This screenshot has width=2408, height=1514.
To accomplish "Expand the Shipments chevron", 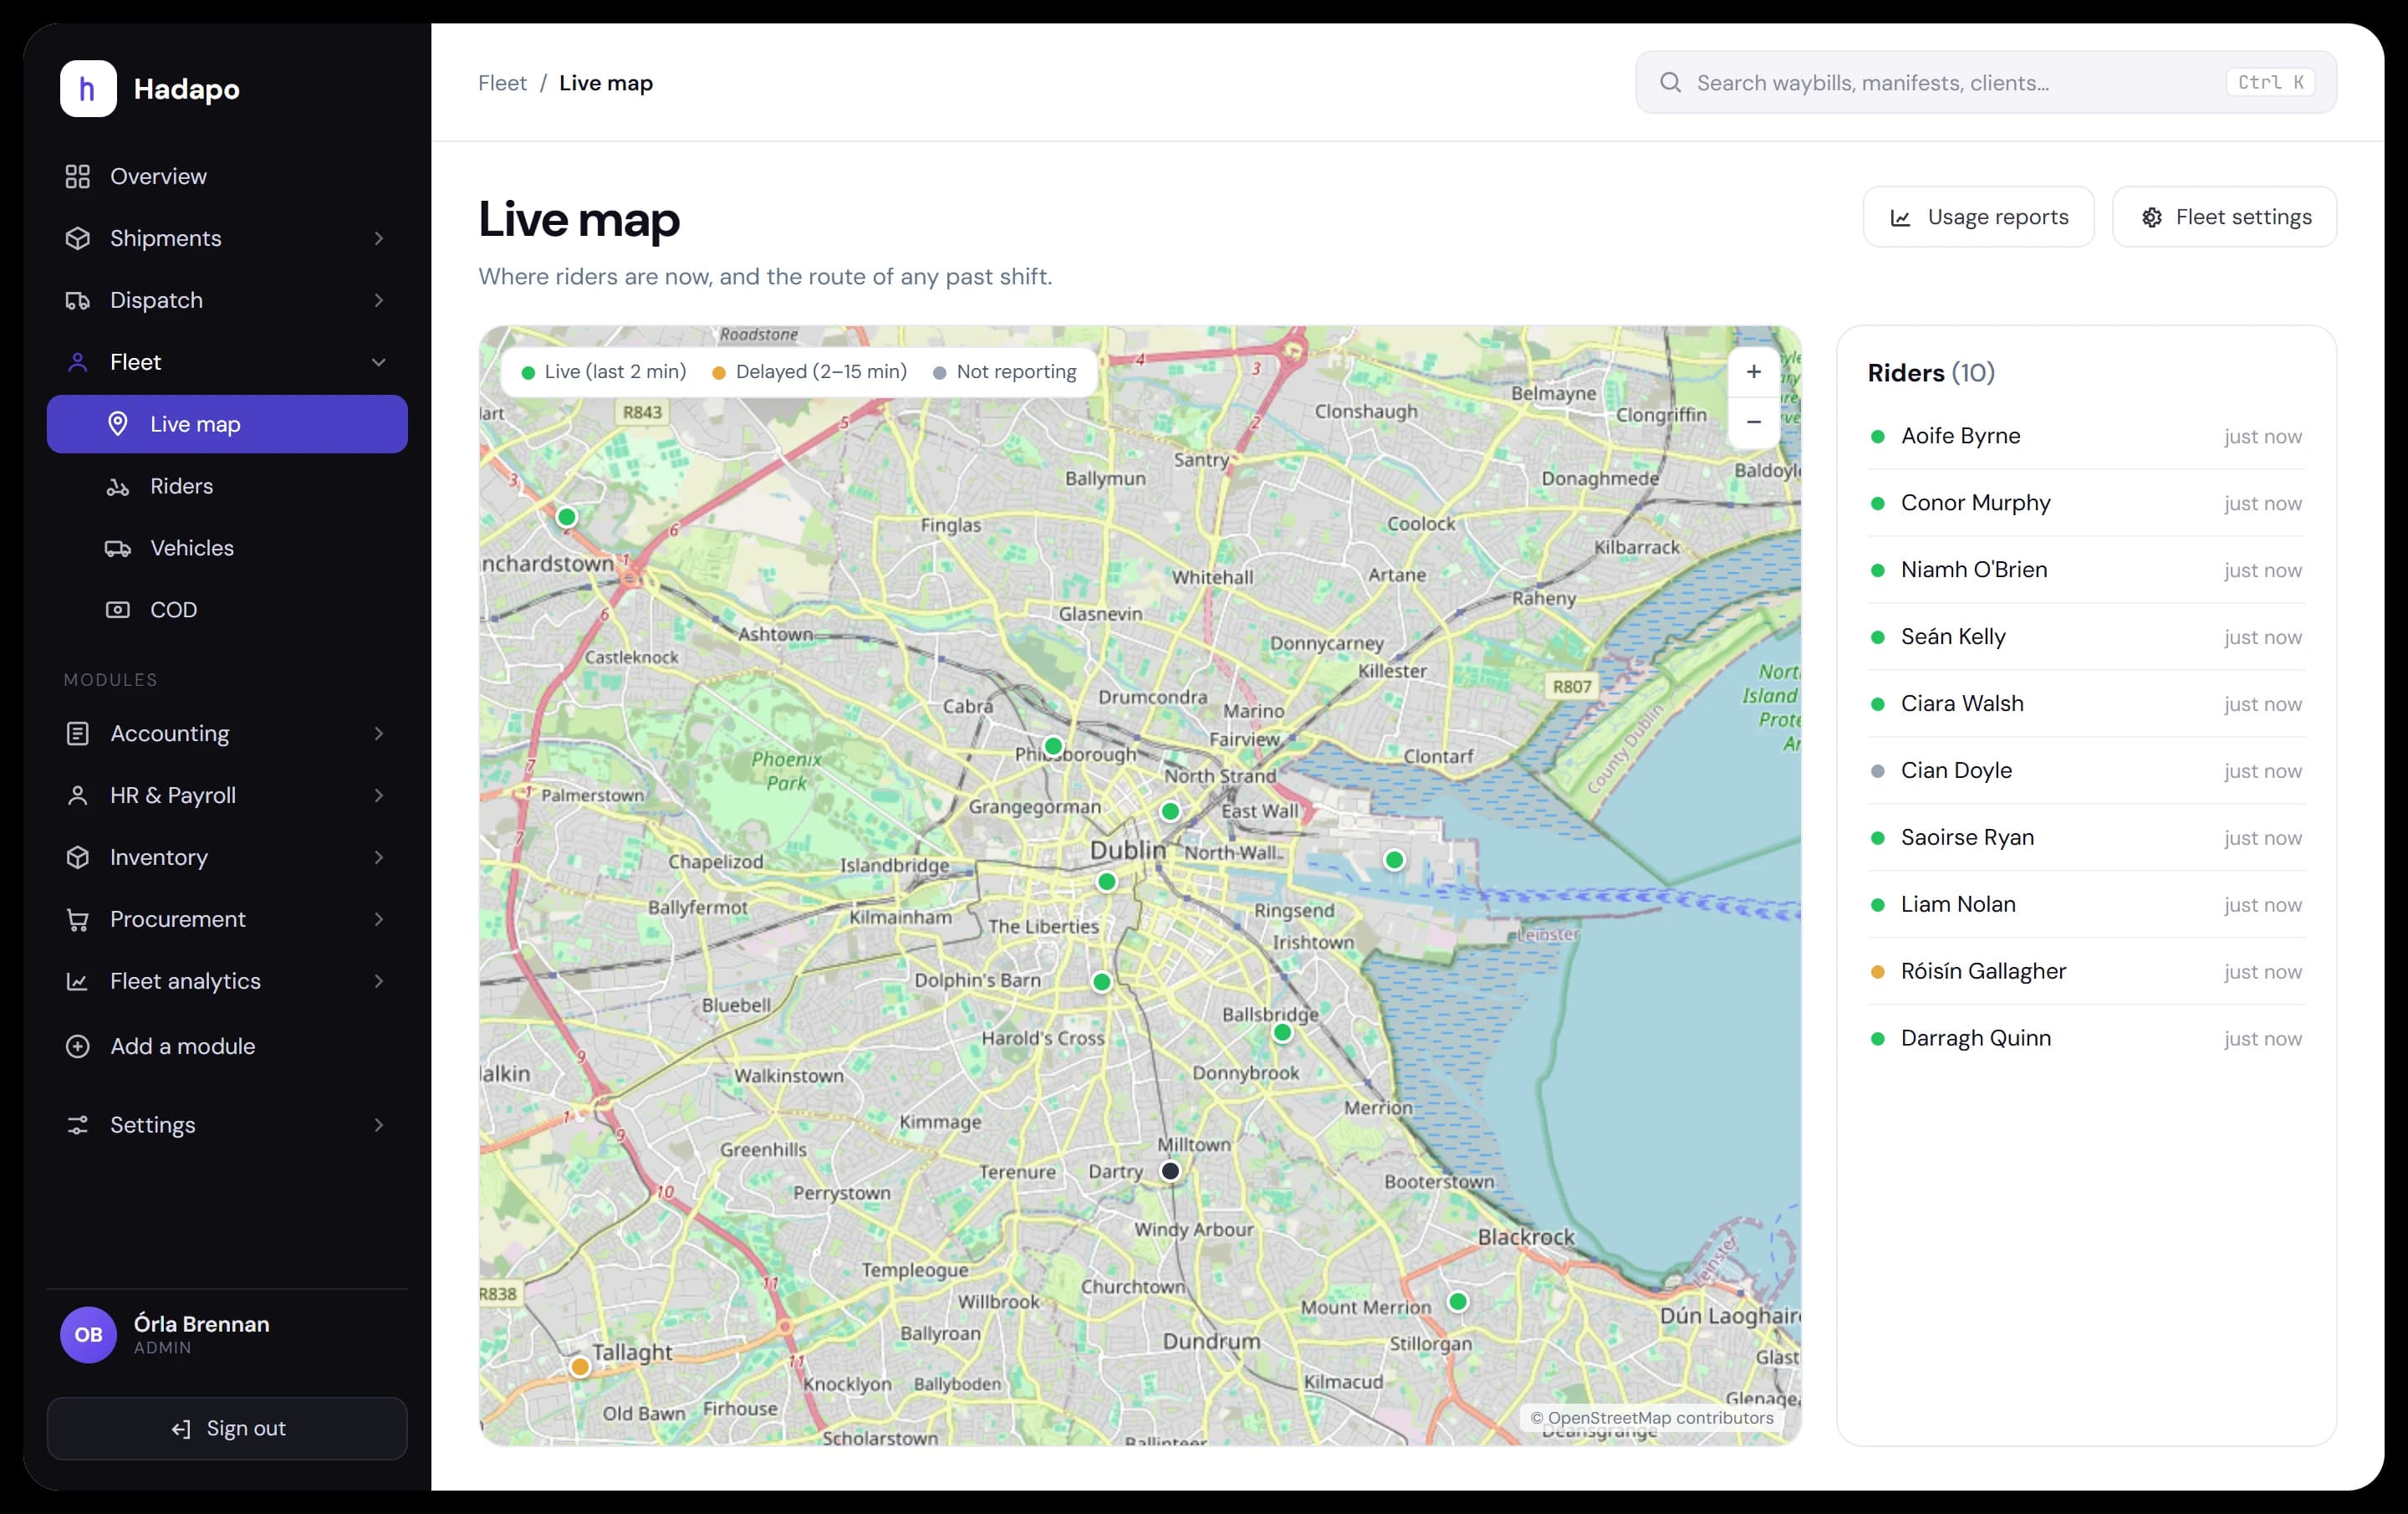I will click(x=379, y=238).
